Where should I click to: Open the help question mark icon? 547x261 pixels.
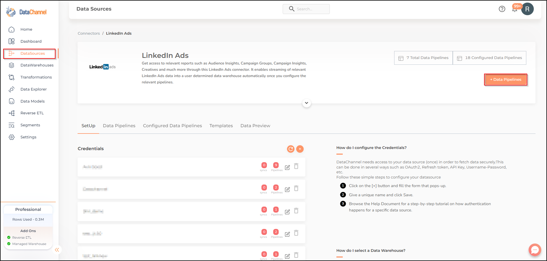point(502,9)
